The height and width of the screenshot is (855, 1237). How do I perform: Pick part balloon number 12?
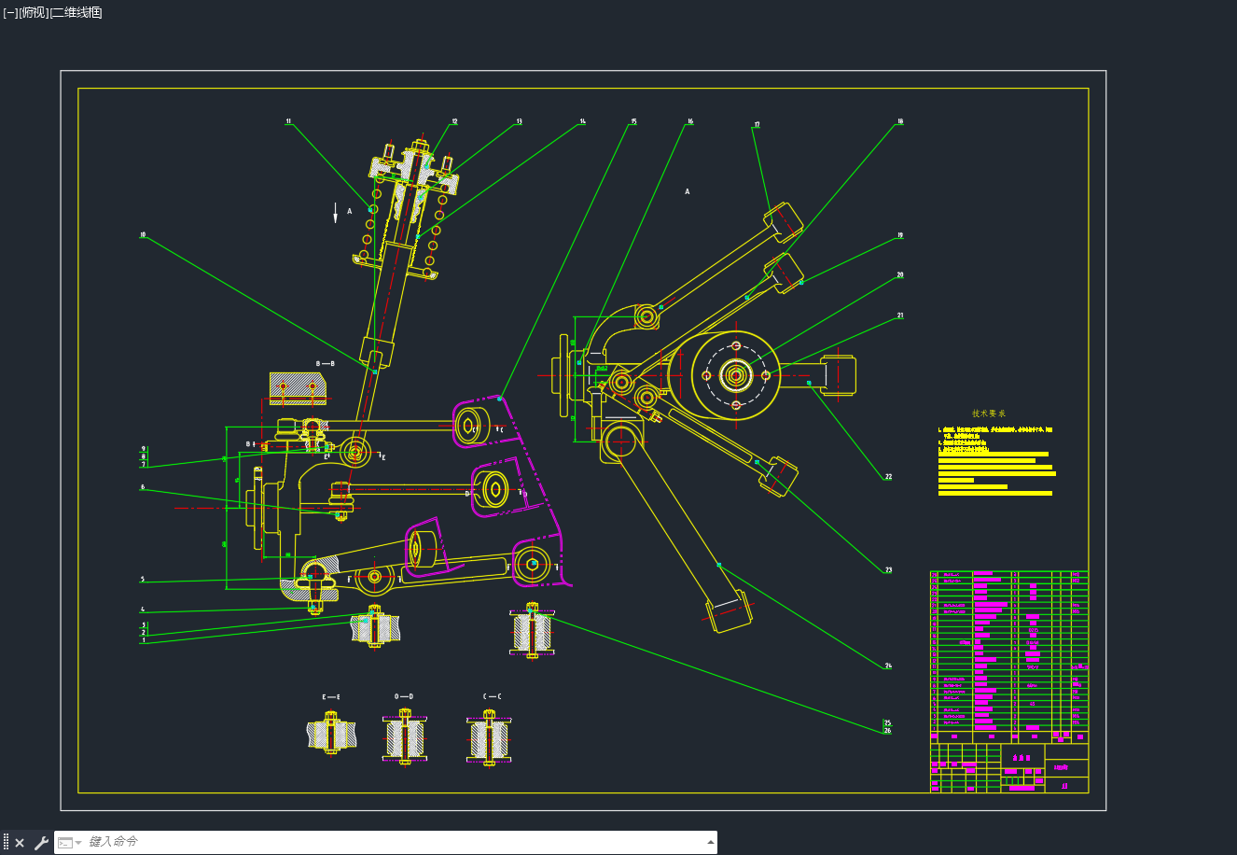click(x=454, y=121)
